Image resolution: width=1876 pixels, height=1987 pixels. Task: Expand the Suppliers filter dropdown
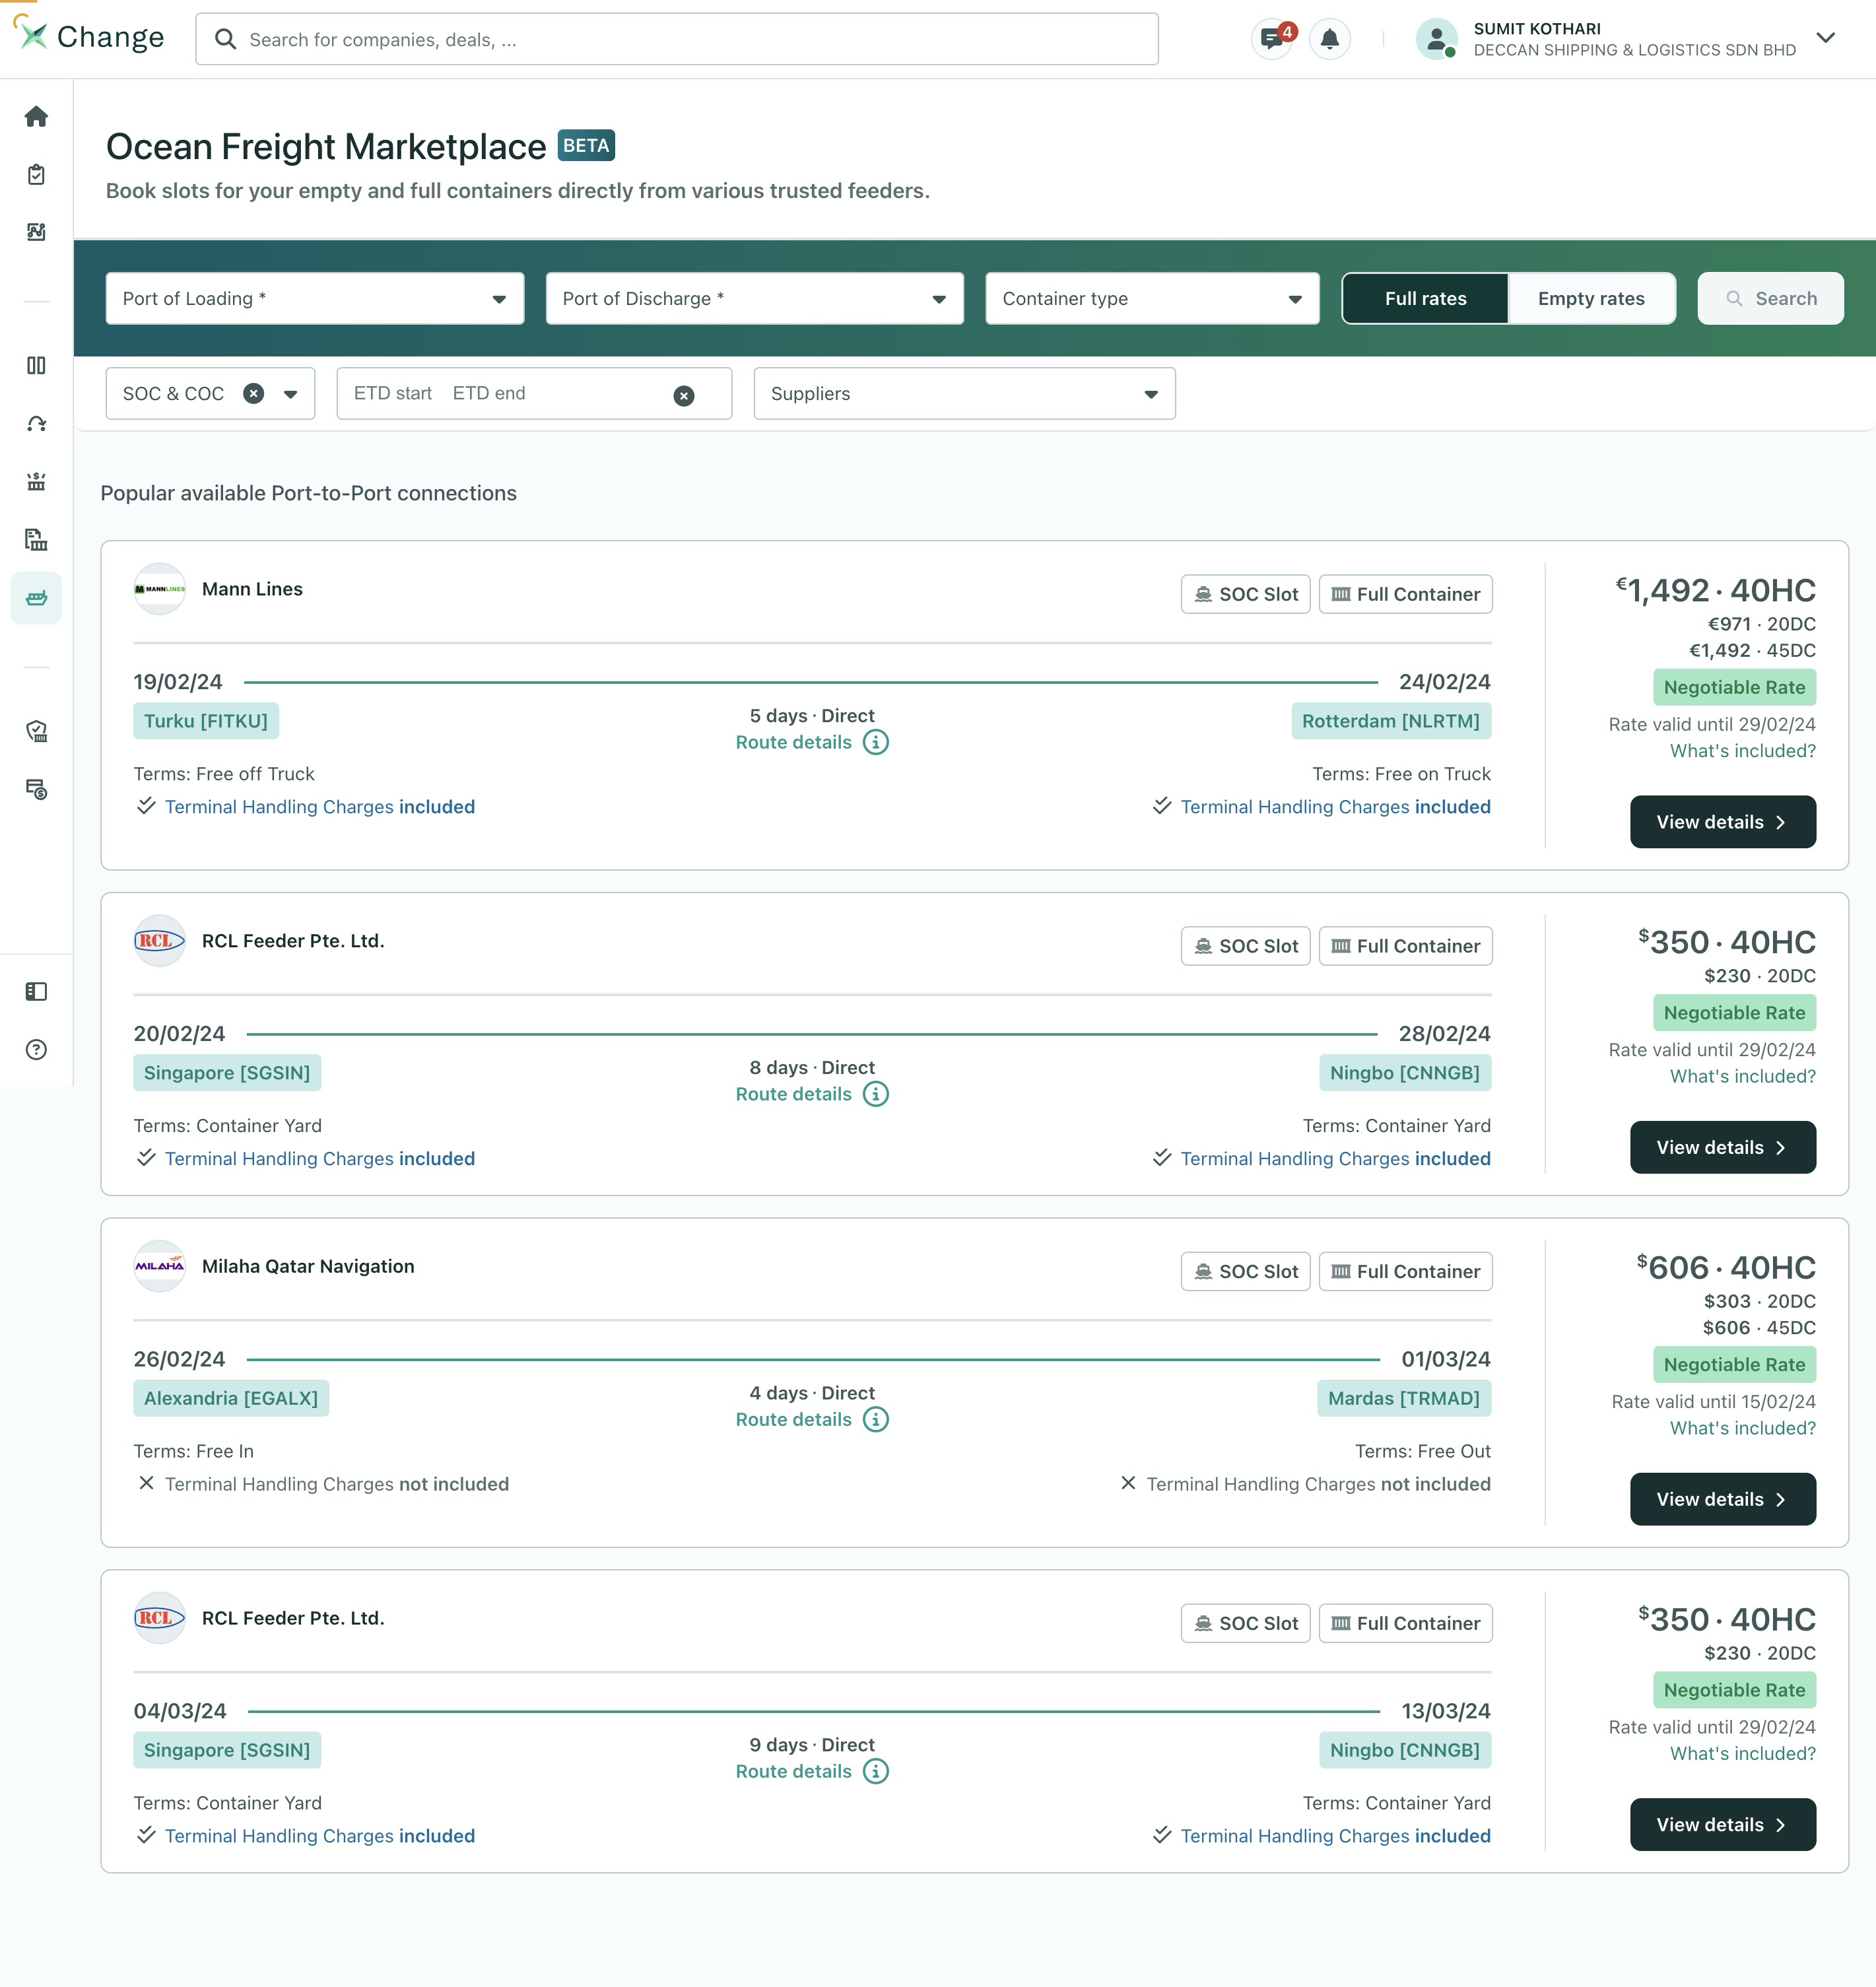(x=963, y=393)
